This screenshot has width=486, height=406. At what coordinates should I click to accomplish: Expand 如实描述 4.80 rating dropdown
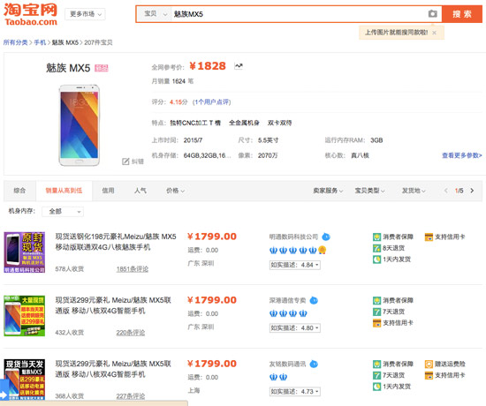[x=294, y=328]
